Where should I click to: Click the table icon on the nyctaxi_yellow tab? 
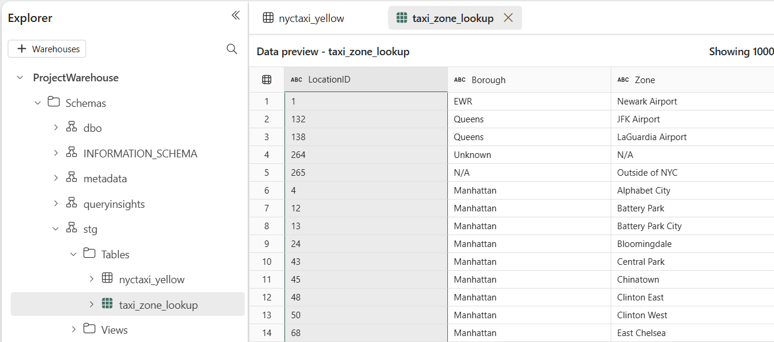coord(268,18)
